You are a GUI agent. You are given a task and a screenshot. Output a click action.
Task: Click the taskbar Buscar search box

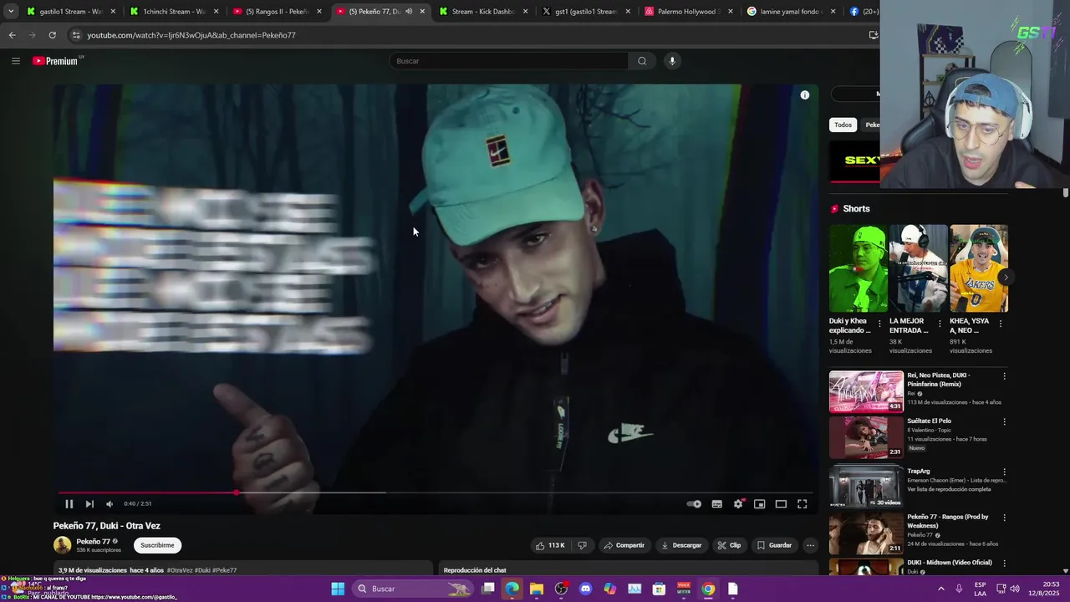pyautogui.click(x=413, y=589)
